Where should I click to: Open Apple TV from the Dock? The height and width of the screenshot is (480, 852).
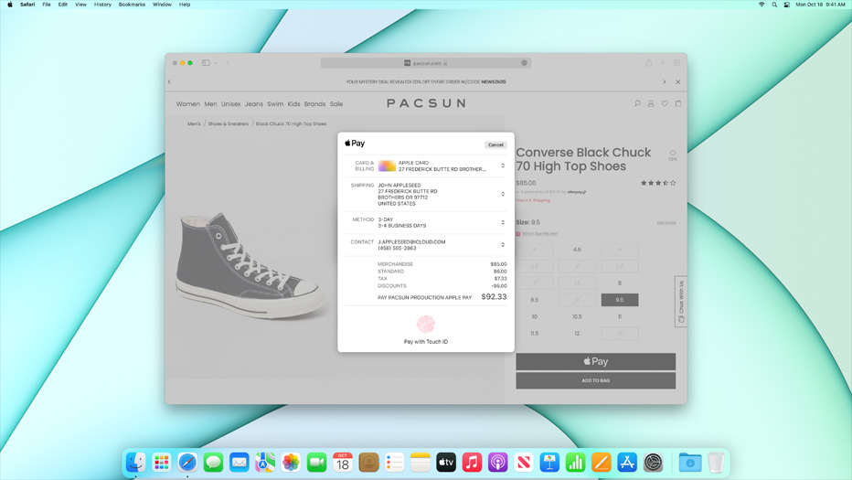coord(446,463)
